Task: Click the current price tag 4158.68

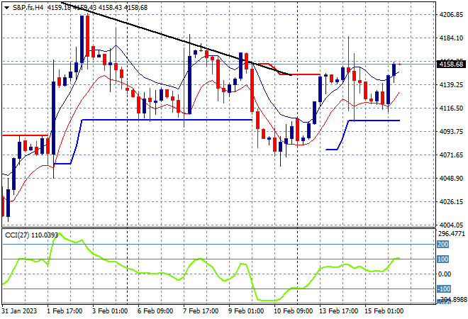Action: [451, 65]
